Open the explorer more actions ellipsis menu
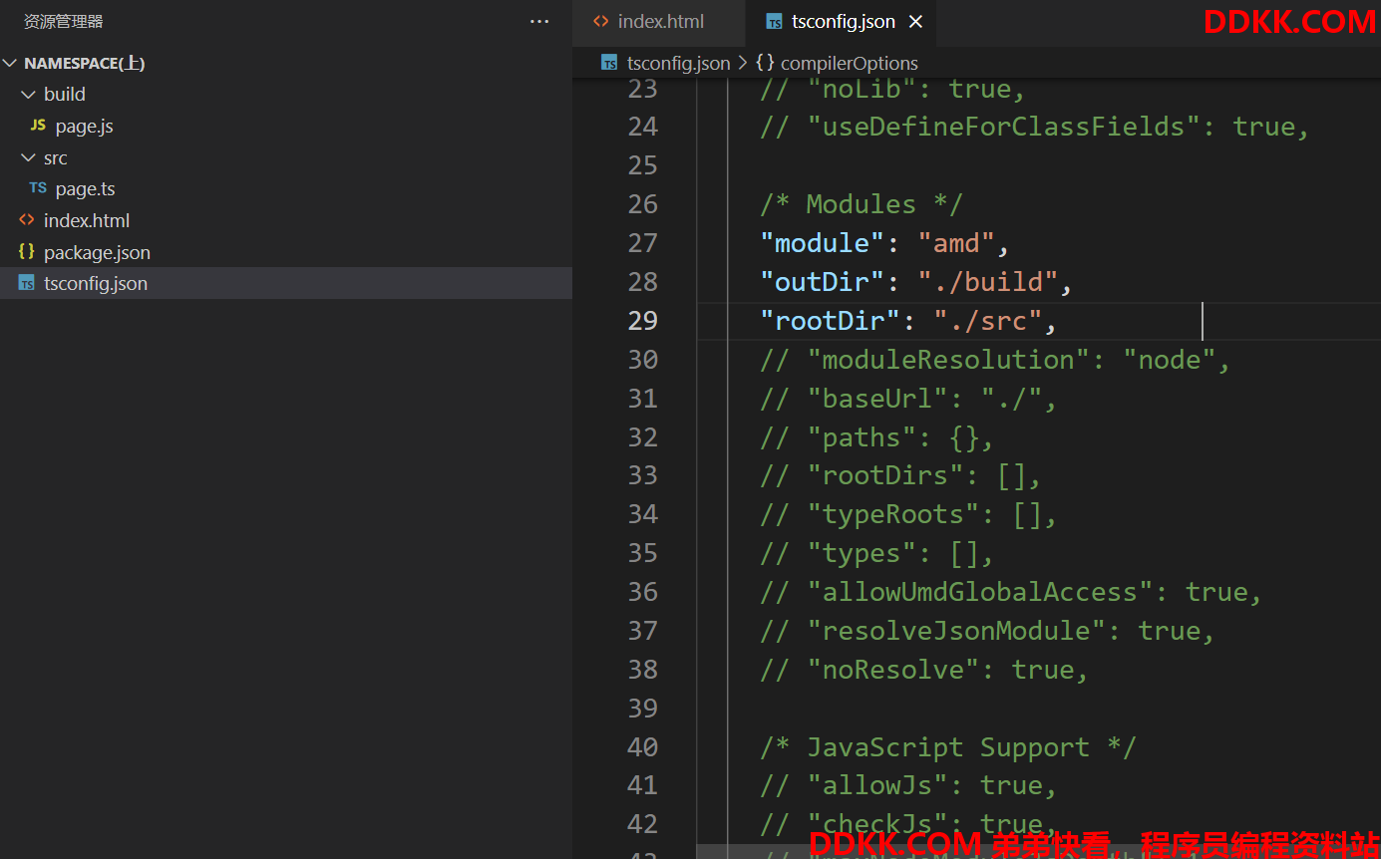This screenshot has width=1381, height=859. (x=539, y=21)
